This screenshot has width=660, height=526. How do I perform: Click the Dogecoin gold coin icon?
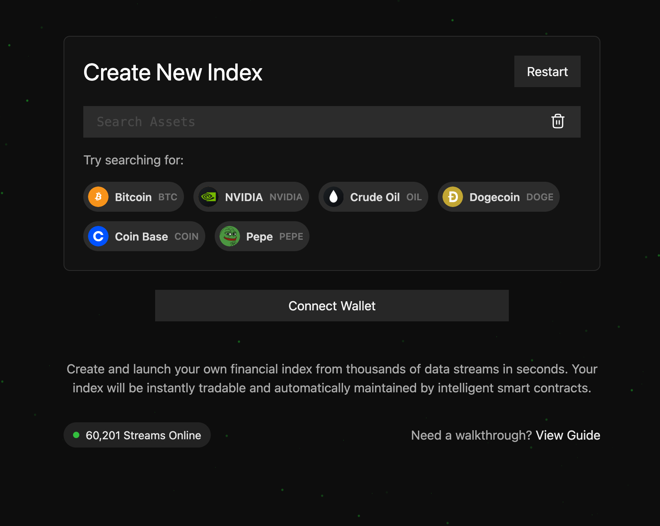[x=453, y=197]
